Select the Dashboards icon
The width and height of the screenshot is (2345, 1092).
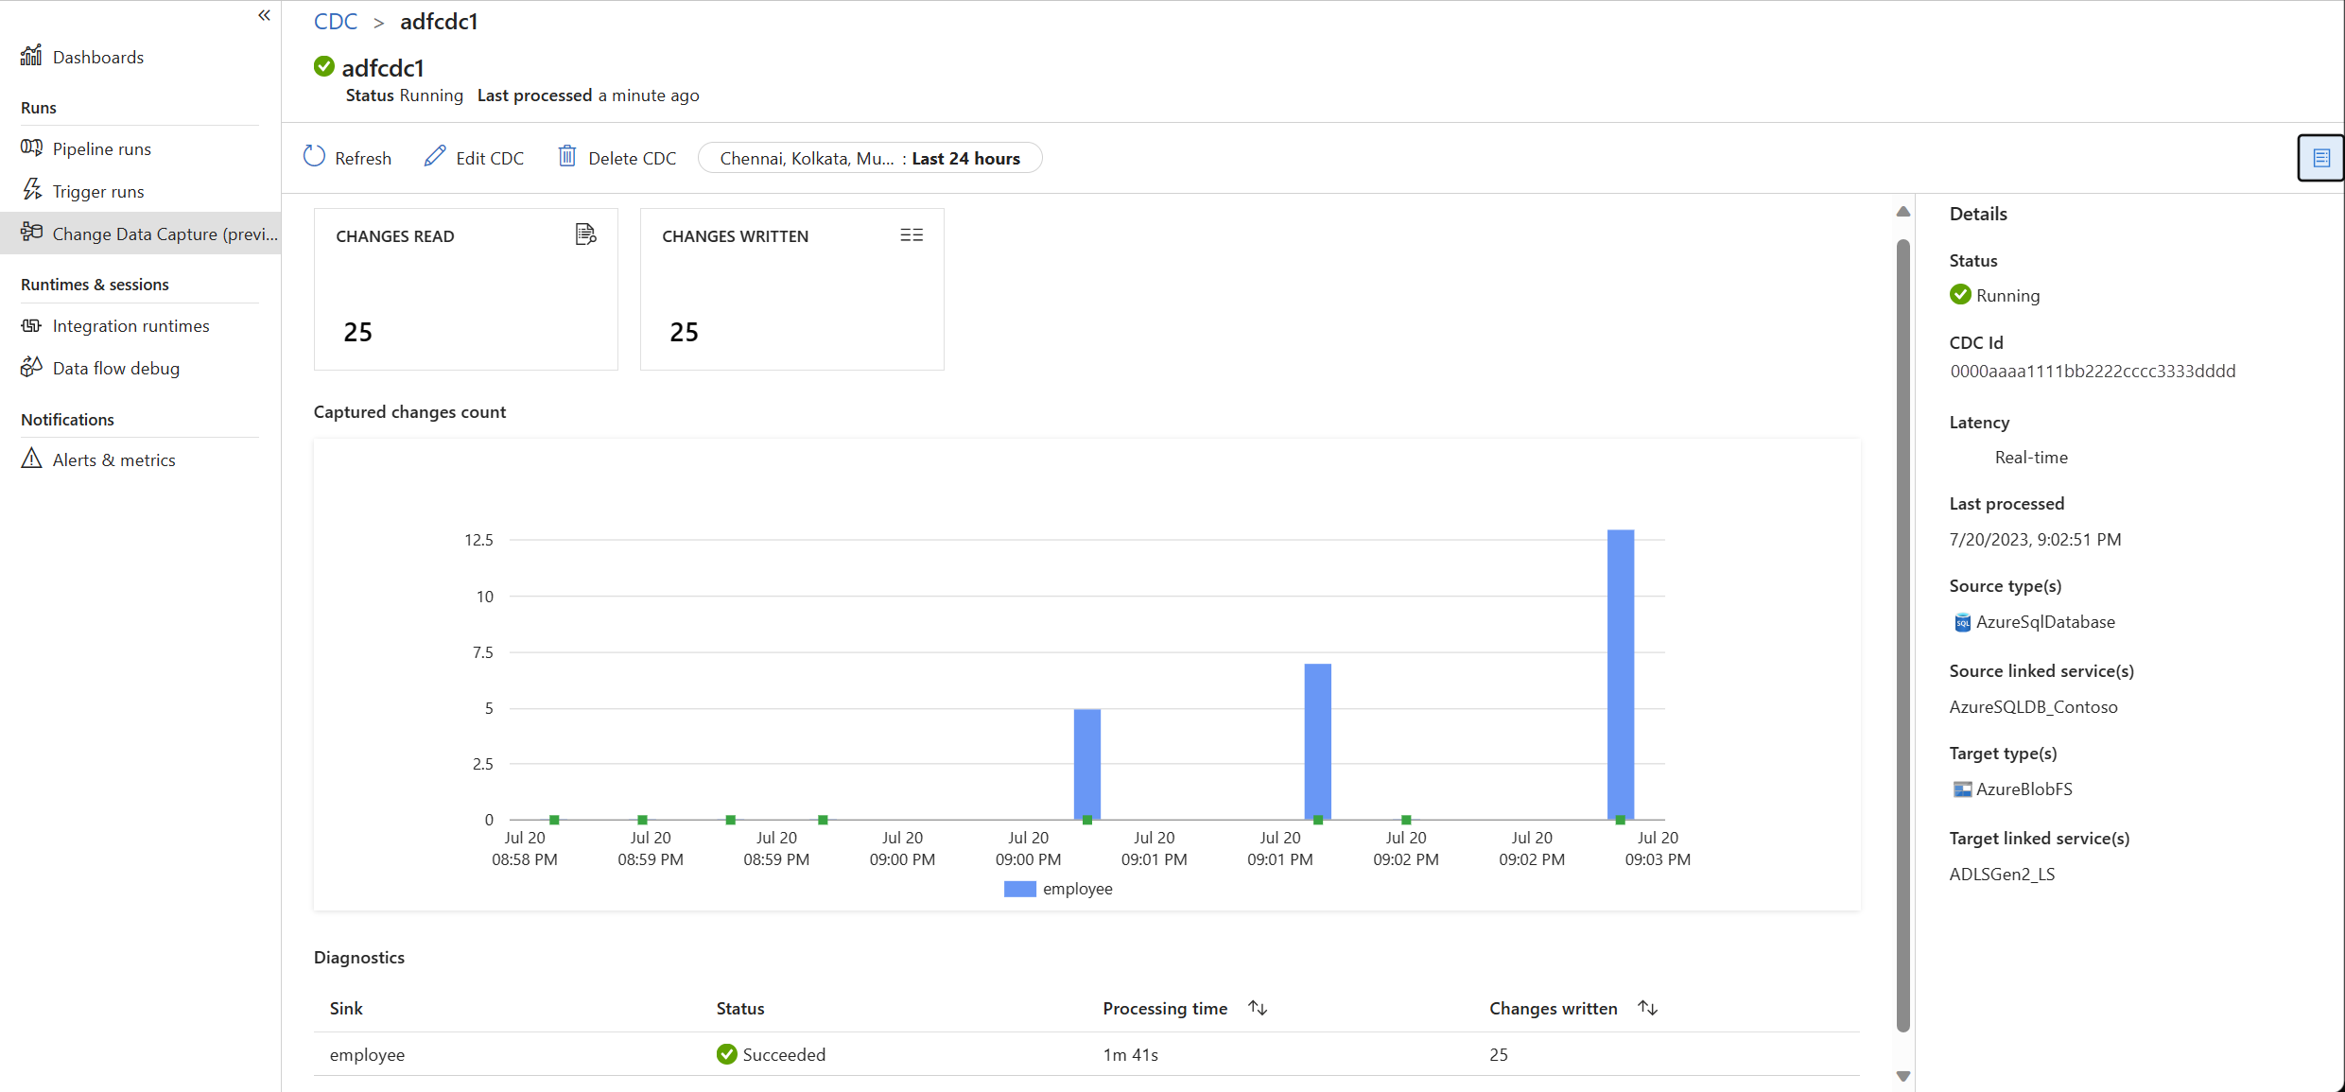point(31,57)
